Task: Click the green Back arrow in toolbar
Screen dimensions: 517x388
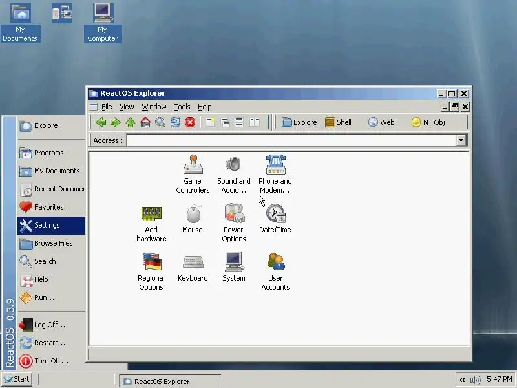Action: coord(101,122)
